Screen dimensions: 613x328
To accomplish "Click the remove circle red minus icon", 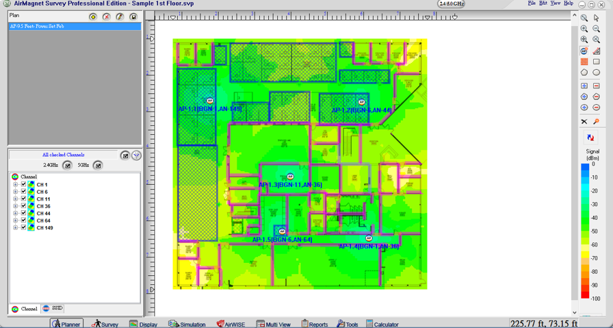I will 596,108.
